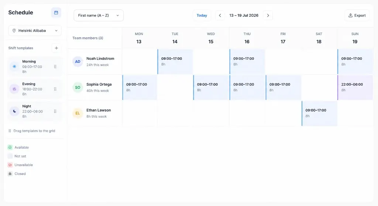Open the First name (A – Z) sort dropdown
378x206 pixels.
tap(99, 16)
